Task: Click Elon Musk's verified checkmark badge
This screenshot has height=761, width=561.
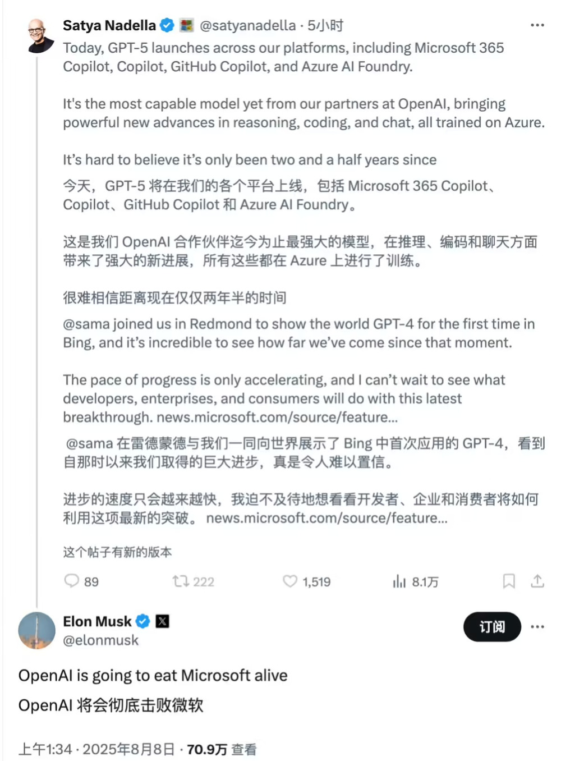Action: 143,621
